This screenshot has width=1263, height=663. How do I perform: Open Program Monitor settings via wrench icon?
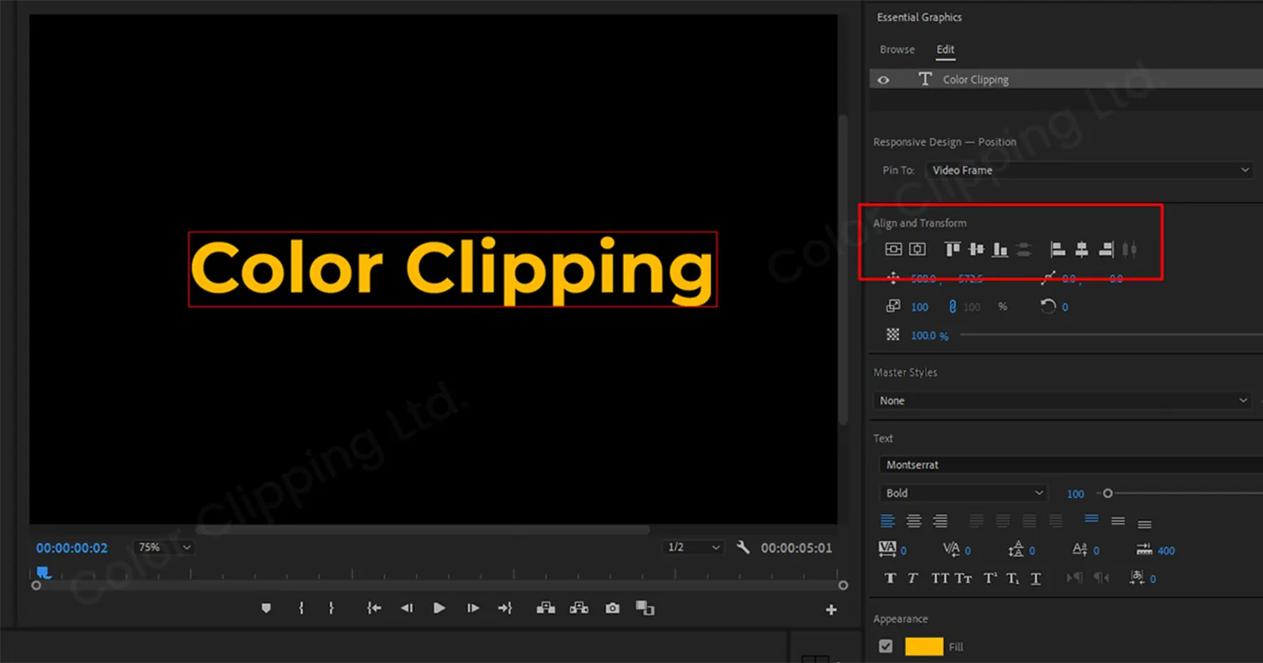click(x=743, y=547)
